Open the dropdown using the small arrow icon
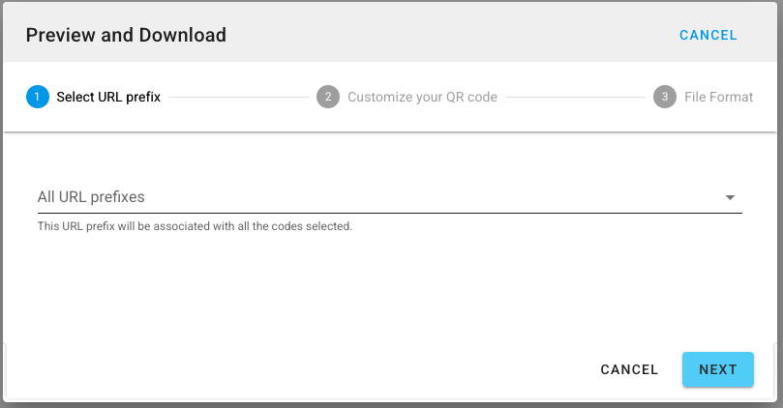Screen dimensions: 783x408 (730, 197)
